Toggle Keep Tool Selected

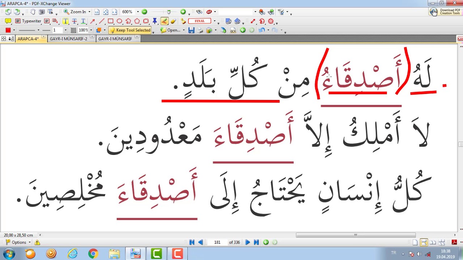coord(130,30)
